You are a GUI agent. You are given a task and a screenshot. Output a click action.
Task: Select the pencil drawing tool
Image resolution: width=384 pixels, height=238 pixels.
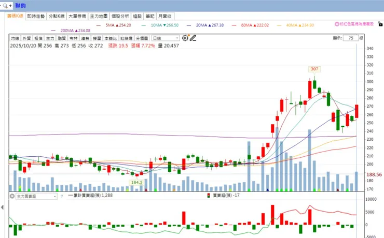tap(193, 38)
